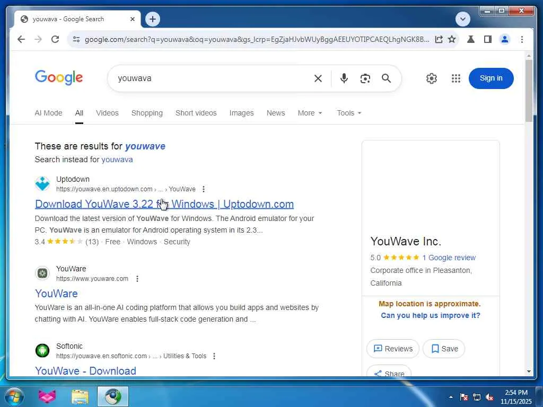543x407 pixels.
Task: Open more options for Softonic result
Action: click(x=214, y=356)
